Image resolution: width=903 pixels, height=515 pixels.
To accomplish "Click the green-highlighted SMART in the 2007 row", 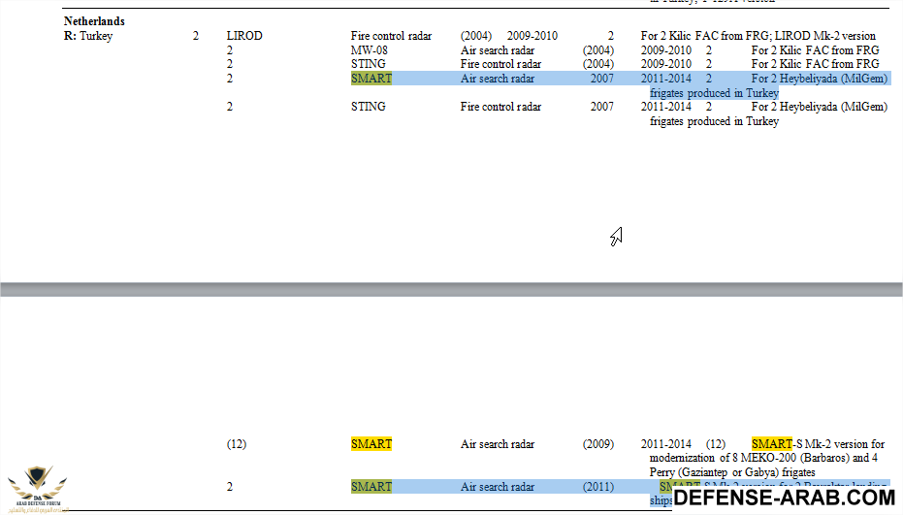I will tap(371, 79).
